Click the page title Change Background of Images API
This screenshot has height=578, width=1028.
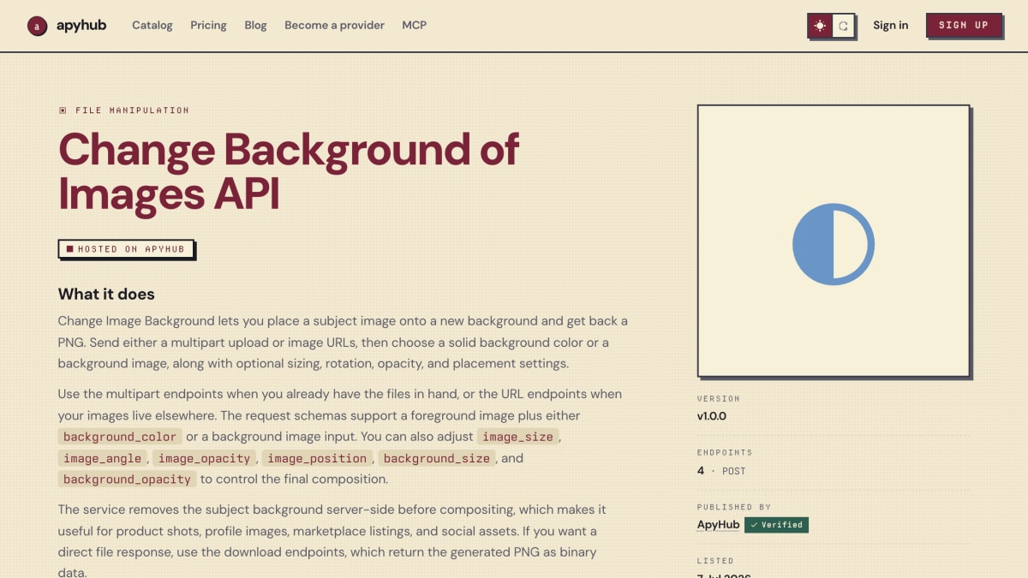(x=289, y=171)
